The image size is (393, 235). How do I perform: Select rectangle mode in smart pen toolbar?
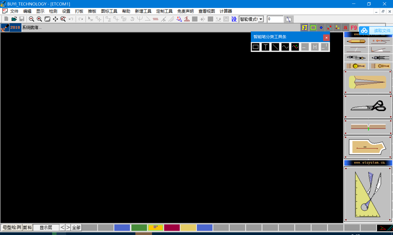[255, 47]
